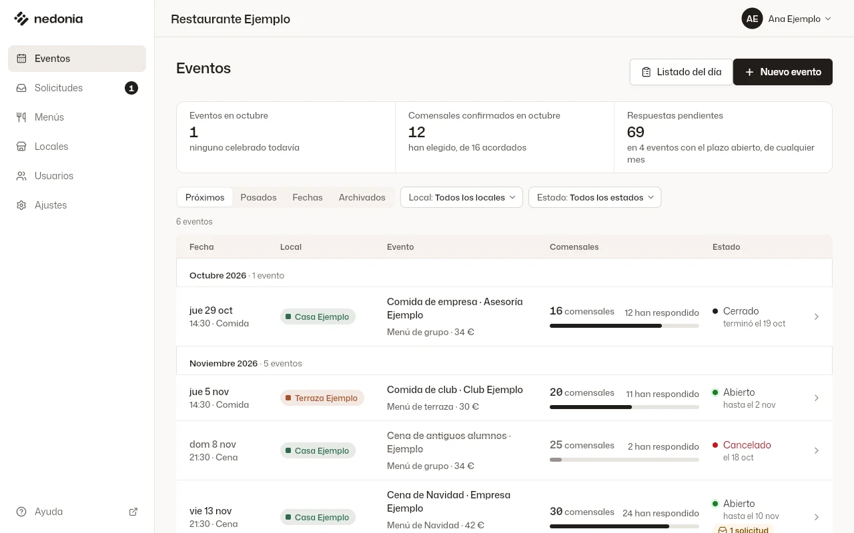
Task: Click the clipboard icon in Listado del día
Action: tap(646, 72)
